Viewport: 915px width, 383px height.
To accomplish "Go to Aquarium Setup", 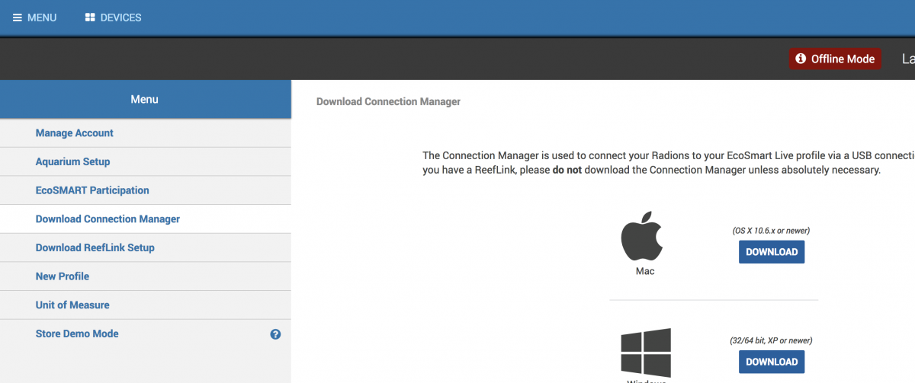I will click(x=72, y=162).
